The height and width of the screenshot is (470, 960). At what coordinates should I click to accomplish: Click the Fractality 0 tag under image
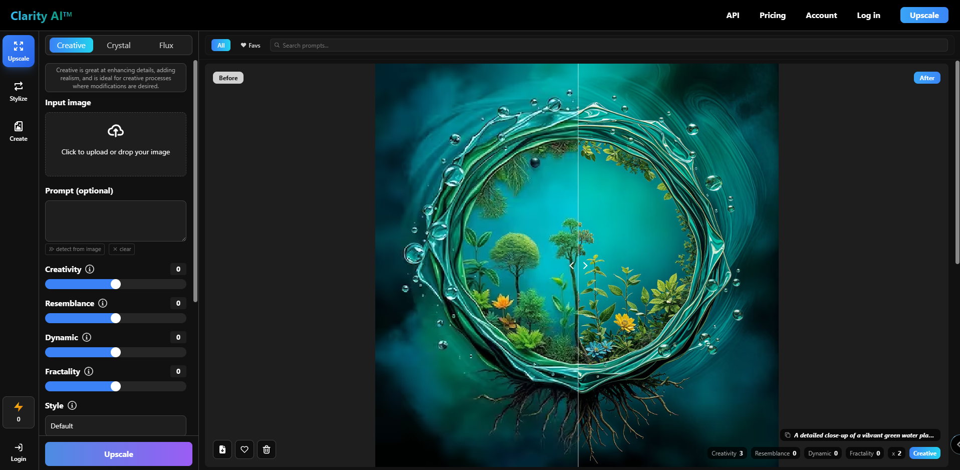(865, 453)
